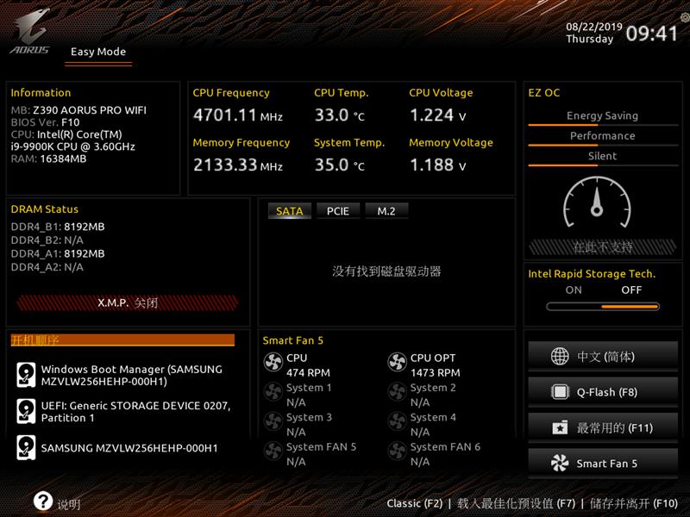The width and height of the screenshot is (690, 517).
Task: Click the EZ OC speedometer gauge
Action: tap(597, 202)
